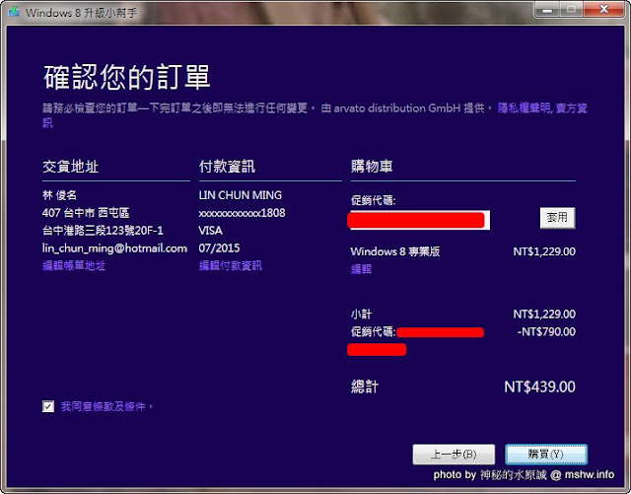Close the upgrade assistant window
The height and width of the screenshot is (494, 631).
603,9
